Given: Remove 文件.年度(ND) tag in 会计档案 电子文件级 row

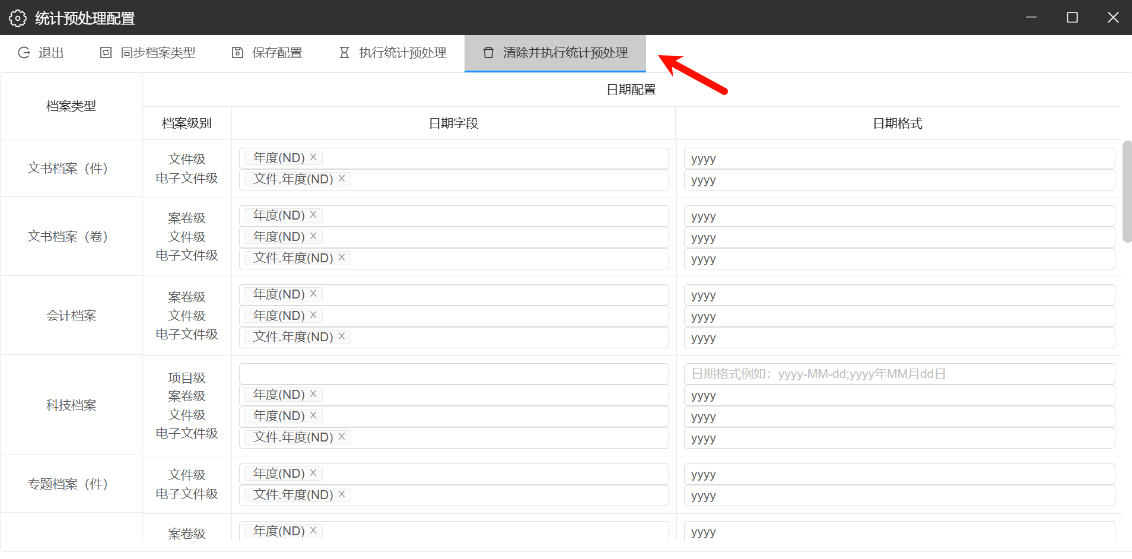Looking at the screenshot, I should (x=342, y=336).
